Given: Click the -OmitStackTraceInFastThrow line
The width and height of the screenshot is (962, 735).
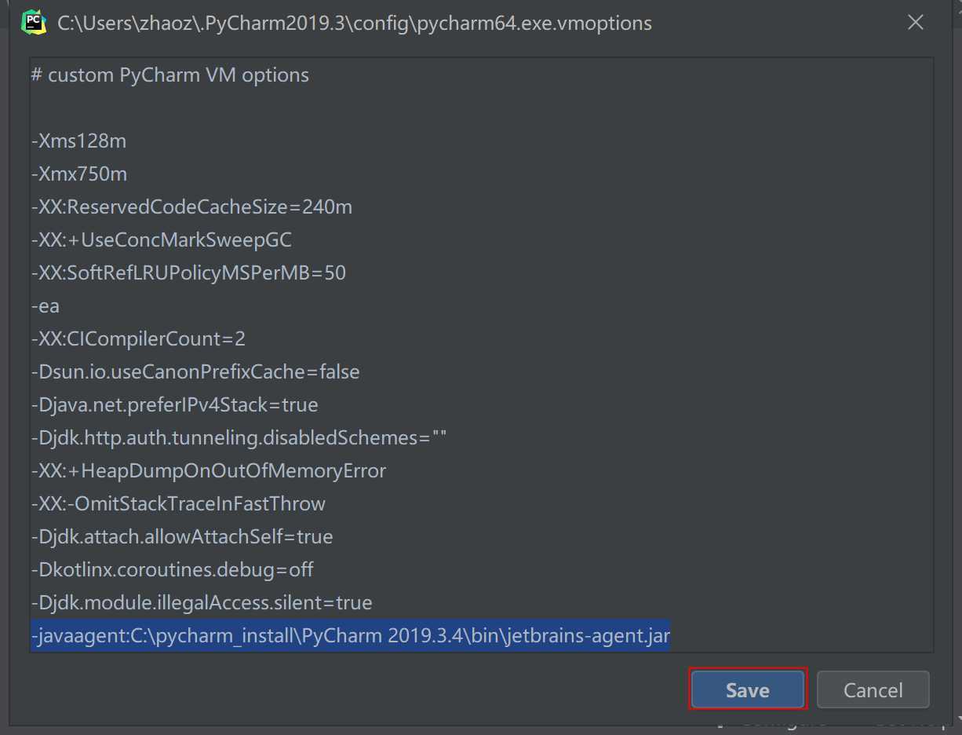Looking at the screenshot, I should 178,504.
